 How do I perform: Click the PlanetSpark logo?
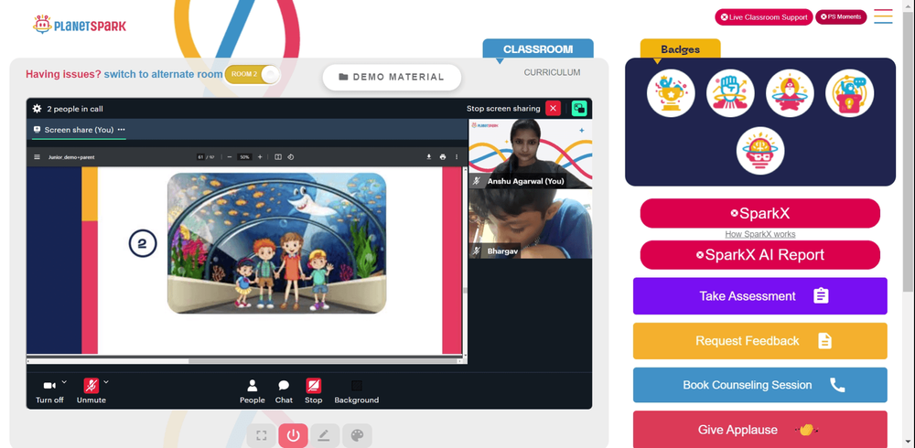[80, 25]
